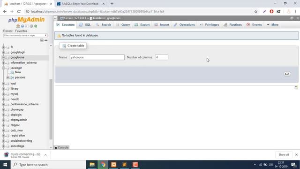
Task: Open the navigation panel settings gear icon
Action: click(x=31, y=26)
